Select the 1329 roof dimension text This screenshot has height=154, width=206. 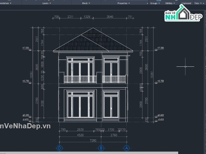87,17
